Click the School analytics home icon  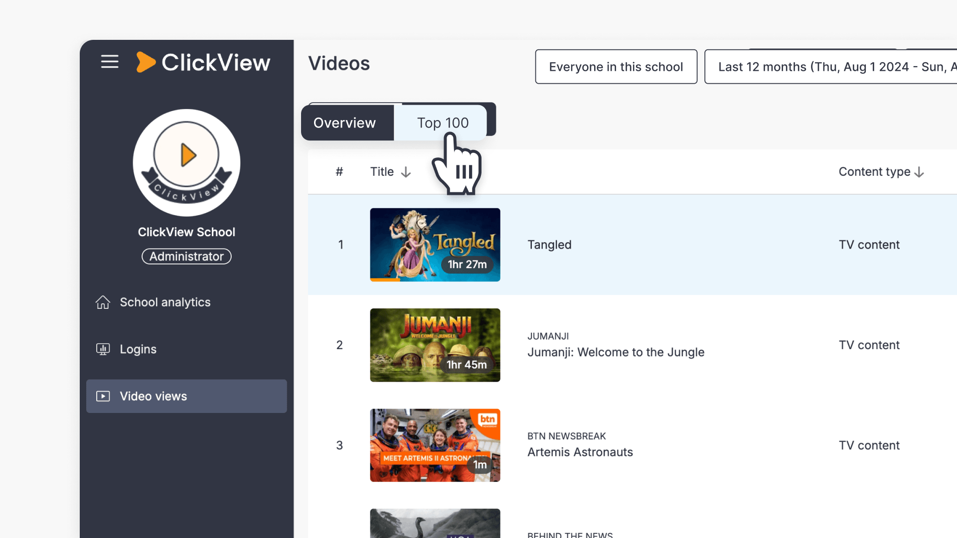tap(103, 302)
